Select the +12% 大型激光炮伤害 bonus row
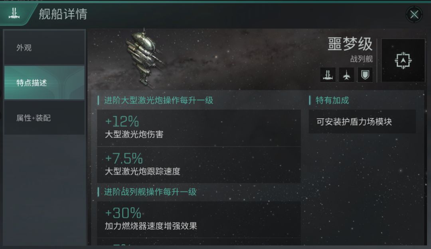 199,128
